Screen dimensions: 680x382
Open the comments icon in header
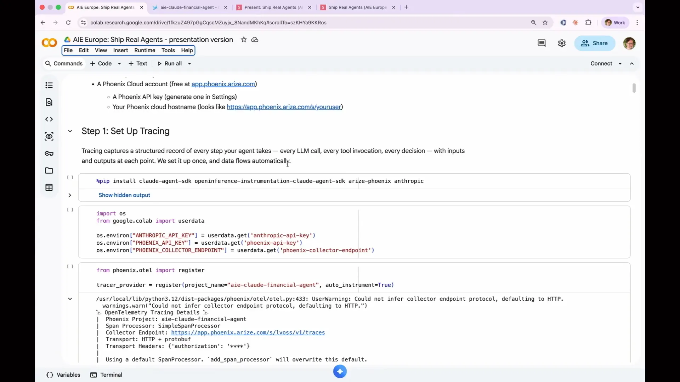tap(542, 43)
